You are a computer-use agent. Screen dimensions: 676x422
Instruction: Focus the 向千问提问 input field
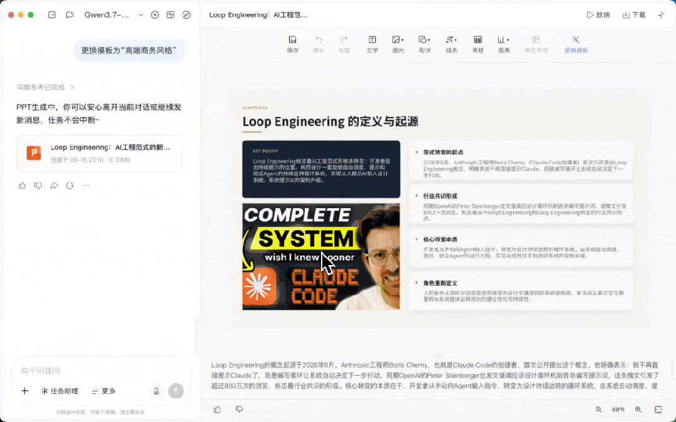(x=100, y=371)
